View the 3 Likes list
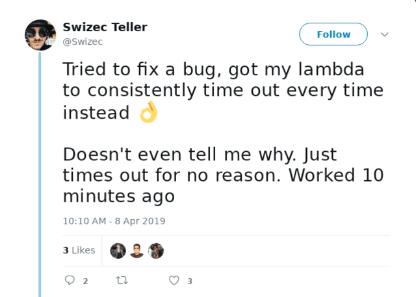Viewport: 416px width, 297px height. [x=79, y=250]
